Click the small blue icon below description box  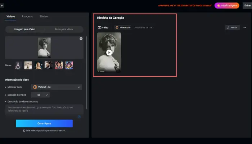click(79, 117)
